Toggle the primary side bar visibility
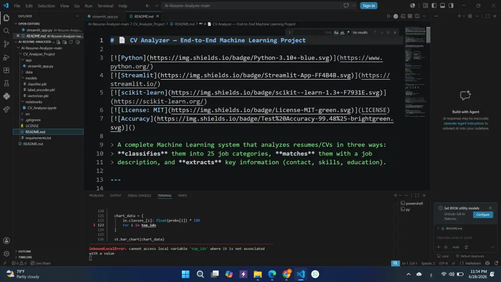Viewport: 501px width, 282px height. (434, 6)
